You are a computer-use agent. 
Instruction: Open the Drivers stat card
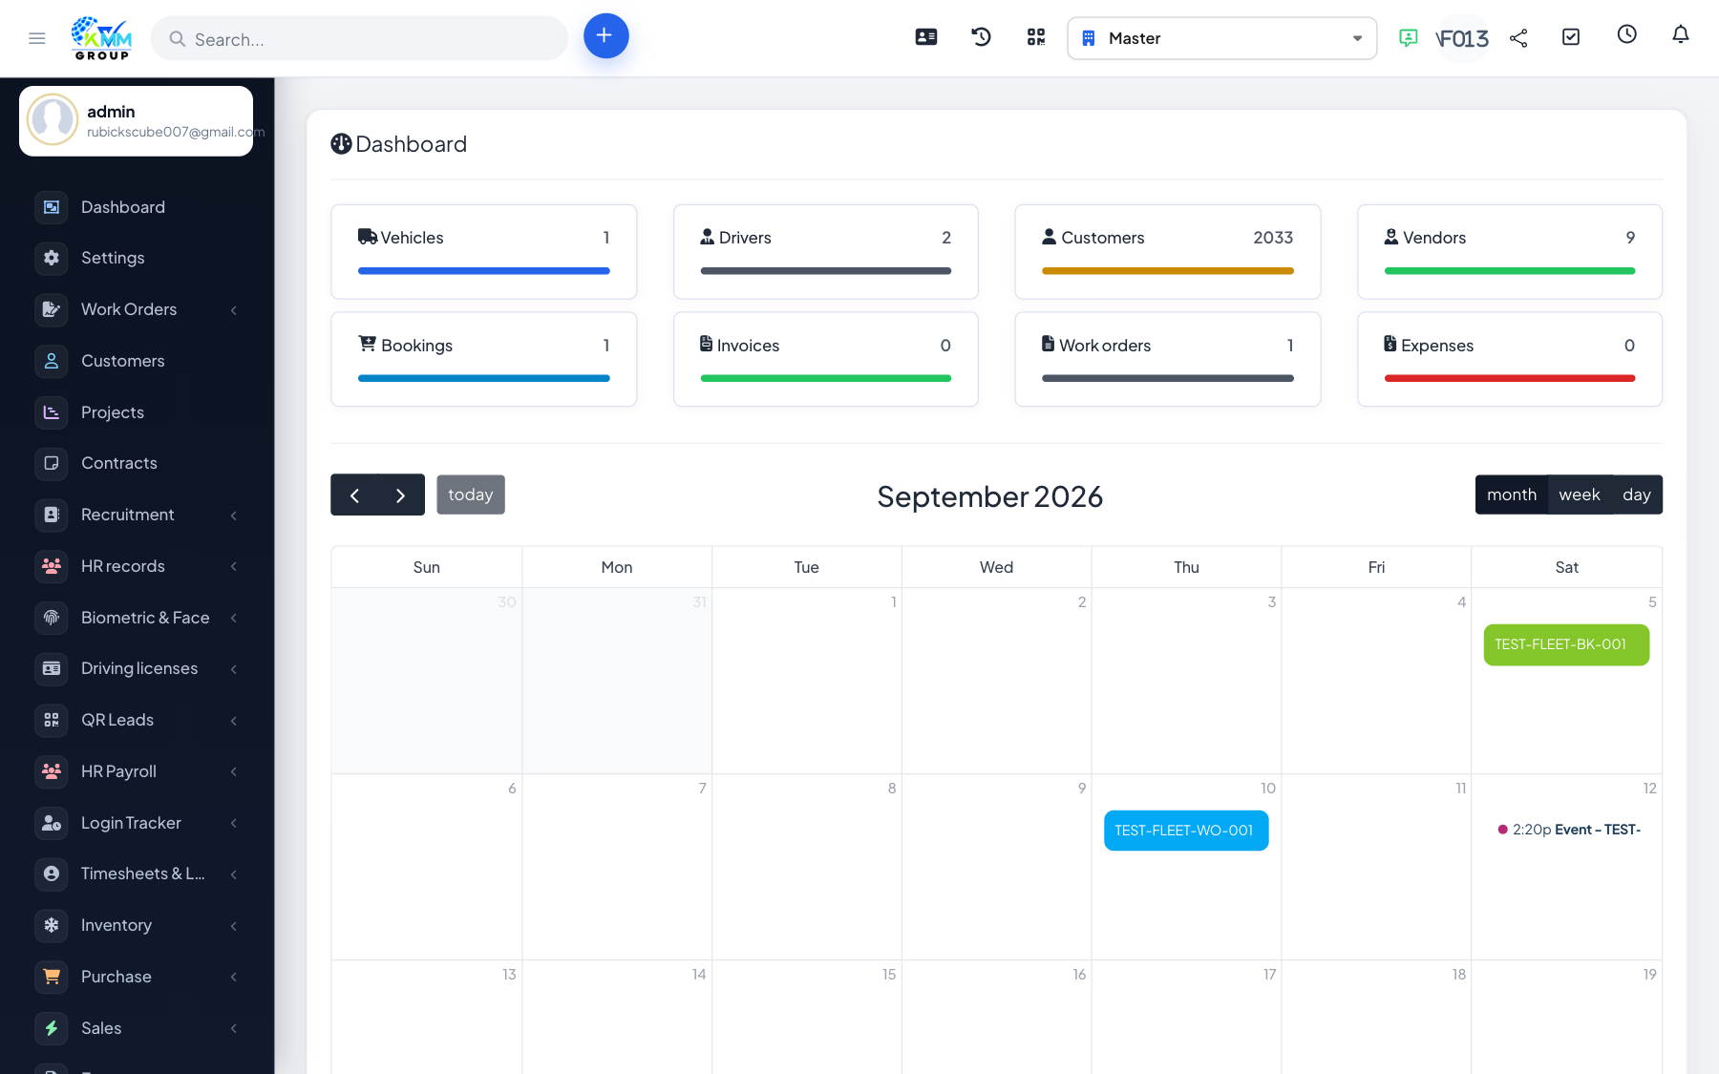pyautogui.click(x=826, y=252)
